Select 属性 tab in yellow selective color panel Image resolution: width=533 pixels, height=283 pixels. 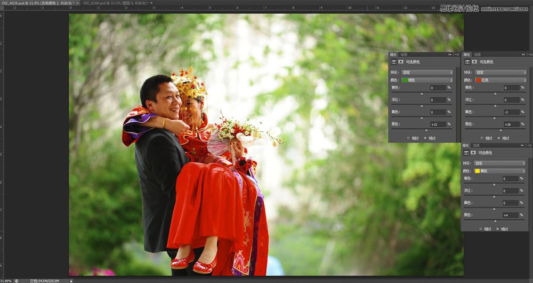point(466,146)
